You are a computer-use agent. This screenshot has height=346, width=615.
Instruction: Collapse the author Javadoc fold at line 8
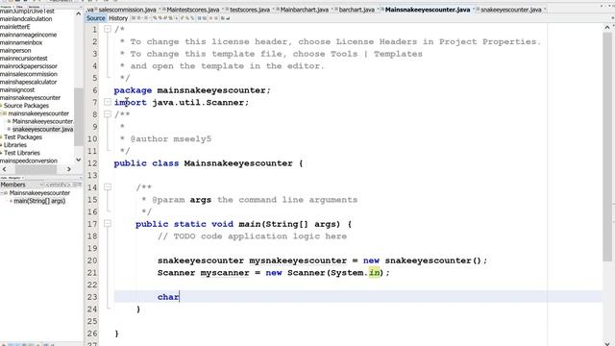click(108, 114)
